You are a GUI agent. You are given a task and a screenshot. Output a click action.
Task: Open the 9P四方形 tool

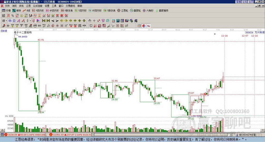point(53,10)
